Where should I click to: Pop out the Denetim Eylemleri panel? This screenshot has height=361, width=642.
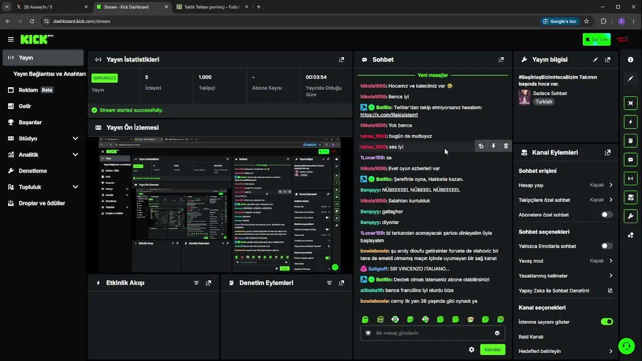pyautogui.click(x=342, y=283)
